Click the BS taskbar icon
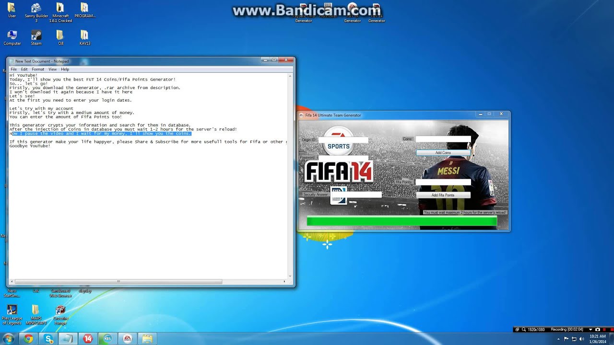614x345 pixels. (107, 339)
